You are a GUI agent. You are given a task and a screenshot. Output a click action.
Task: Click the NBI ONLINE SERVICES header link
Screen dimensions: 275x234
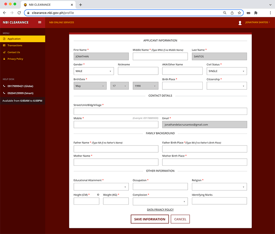pyautogui.click(x=62, y=22)
